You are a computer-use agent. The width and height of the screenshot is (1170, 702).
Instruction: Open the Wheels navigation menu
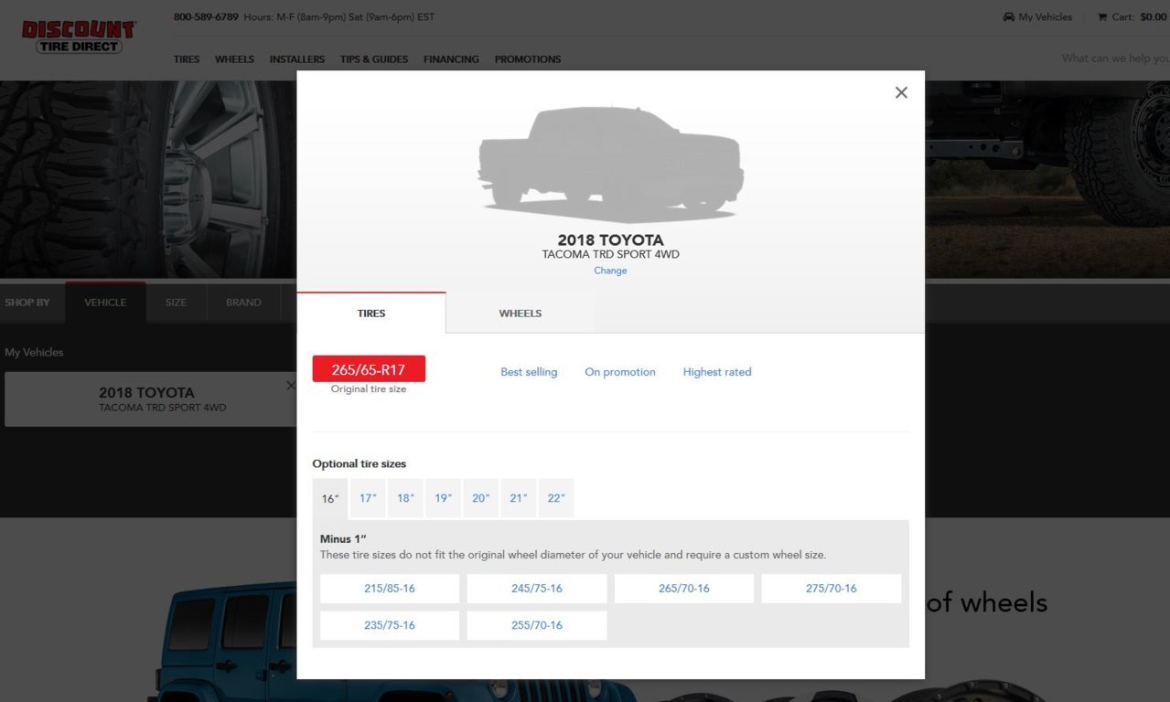pyautogui.click(x=234, y=59)
